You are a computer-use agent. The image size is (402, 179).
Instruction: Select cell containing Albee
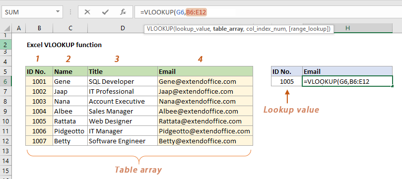(x=70, y=112)
